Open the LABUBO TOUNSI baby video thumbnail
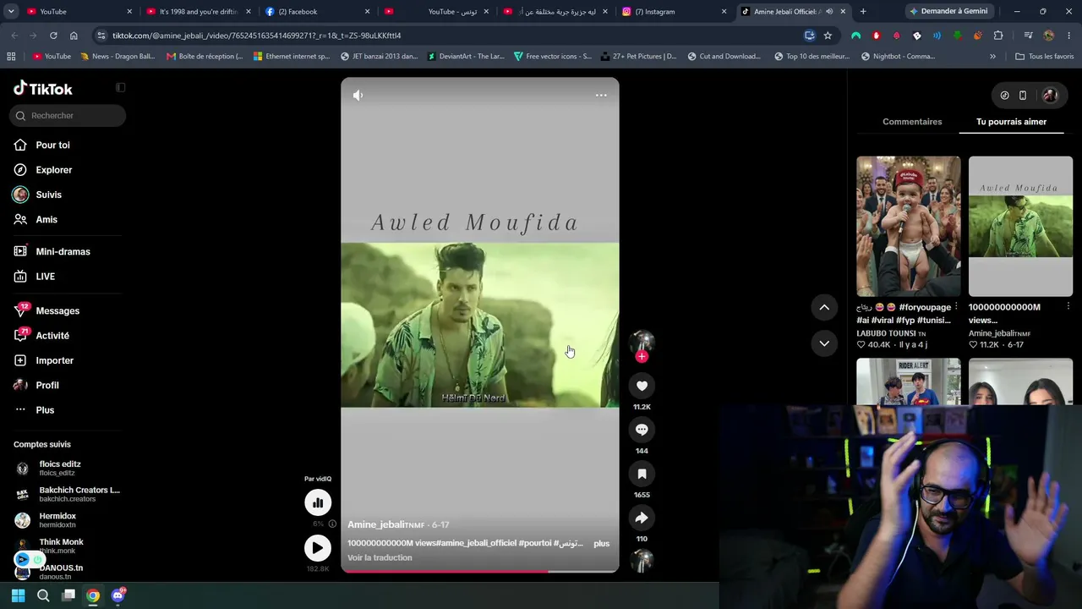 tap(909, 226)
